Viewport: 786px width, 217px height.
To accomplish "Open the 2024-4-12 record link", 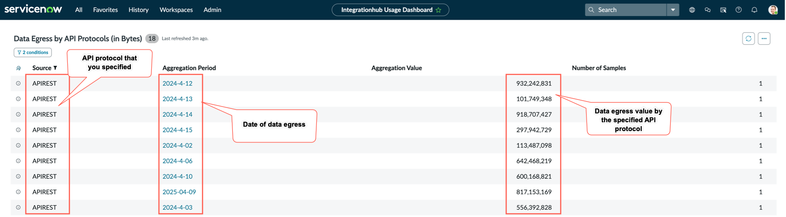I will [x=177, y=83].
